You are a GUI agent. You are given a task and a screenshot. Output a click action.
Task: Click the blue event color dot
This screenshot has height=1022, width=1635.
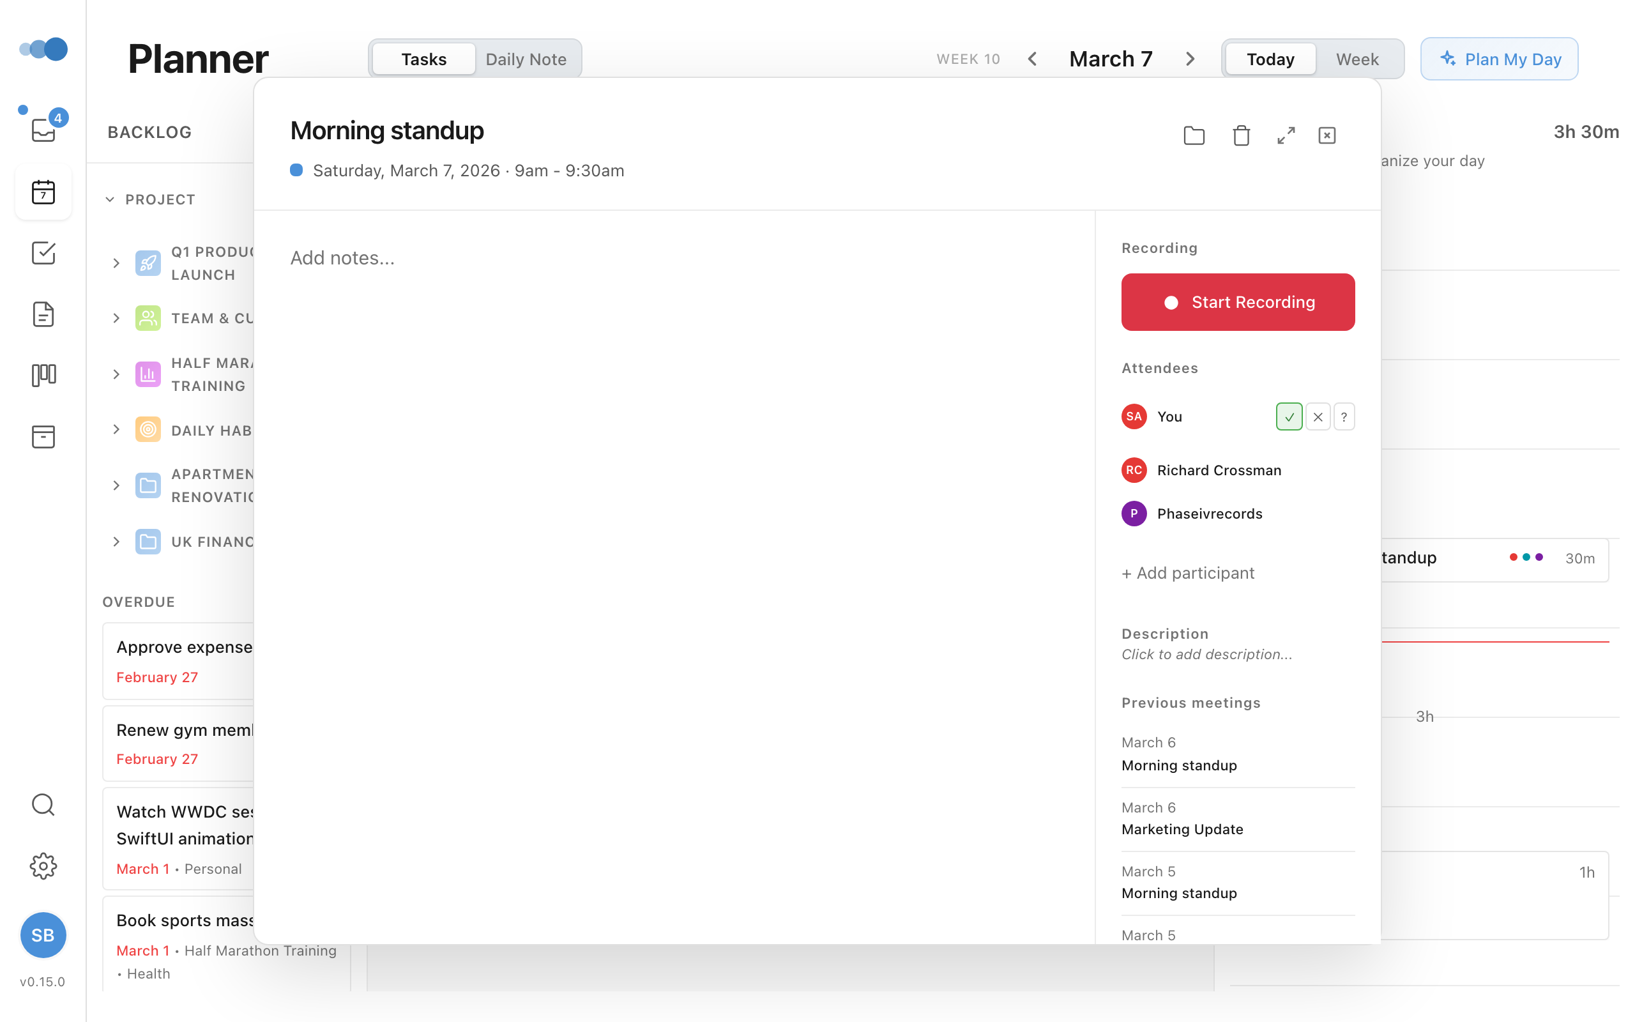pos(296,171)
